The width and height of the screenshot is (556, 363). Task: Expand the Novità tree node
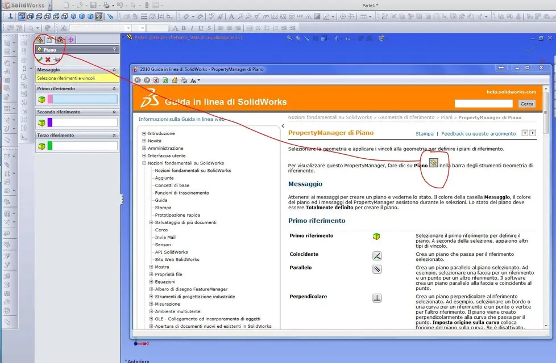(x=144, y=141)
